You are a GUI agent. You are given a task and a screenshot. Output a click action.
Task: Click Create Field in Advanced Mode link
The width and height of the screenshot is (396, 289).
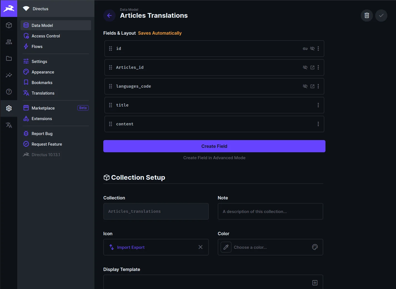pos(214,158)
